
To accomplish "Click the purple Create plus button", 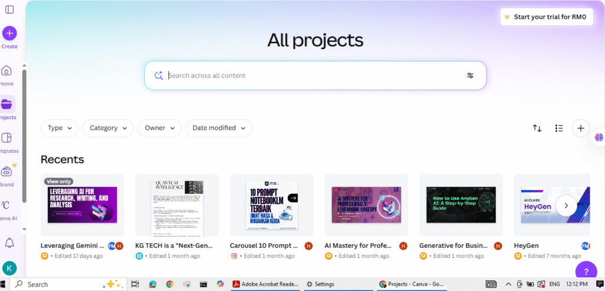I will pos(9,33).
